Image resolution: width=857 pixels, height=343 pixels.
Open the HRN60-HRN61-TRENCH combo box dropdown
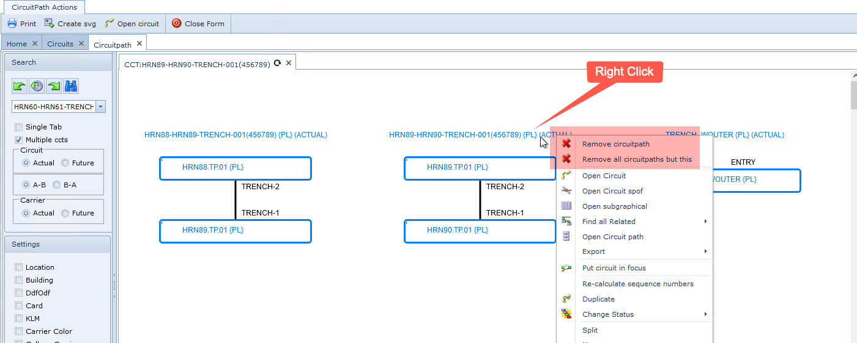(x=100, y=107)
